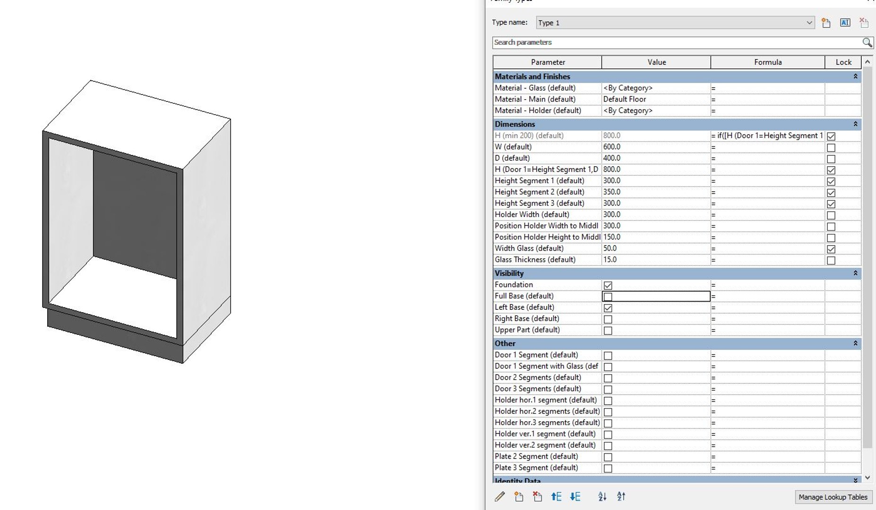Screen dimensions: 876x510
Task: Uncheck the Foundation checkbox
Action: point(608,285)
